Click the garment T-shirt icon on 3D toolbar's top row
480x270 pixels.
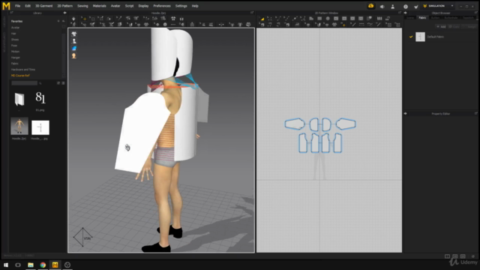[173, 19]
